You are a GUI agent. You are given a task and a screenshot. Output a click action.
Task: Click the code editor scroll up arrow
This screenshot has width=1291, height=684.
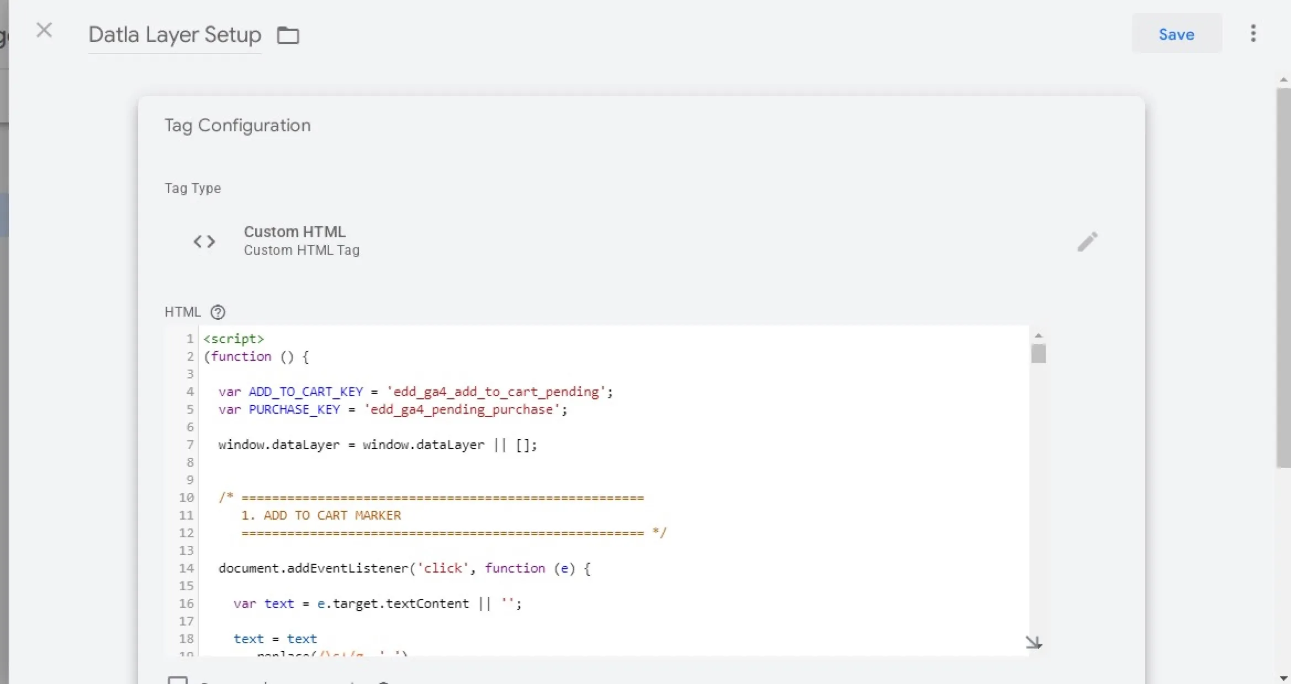coord(1038,335)
